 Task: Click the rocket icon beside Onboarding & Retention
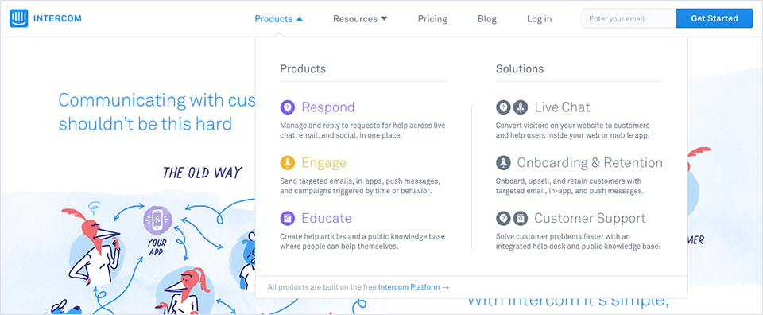click(503, 162)
